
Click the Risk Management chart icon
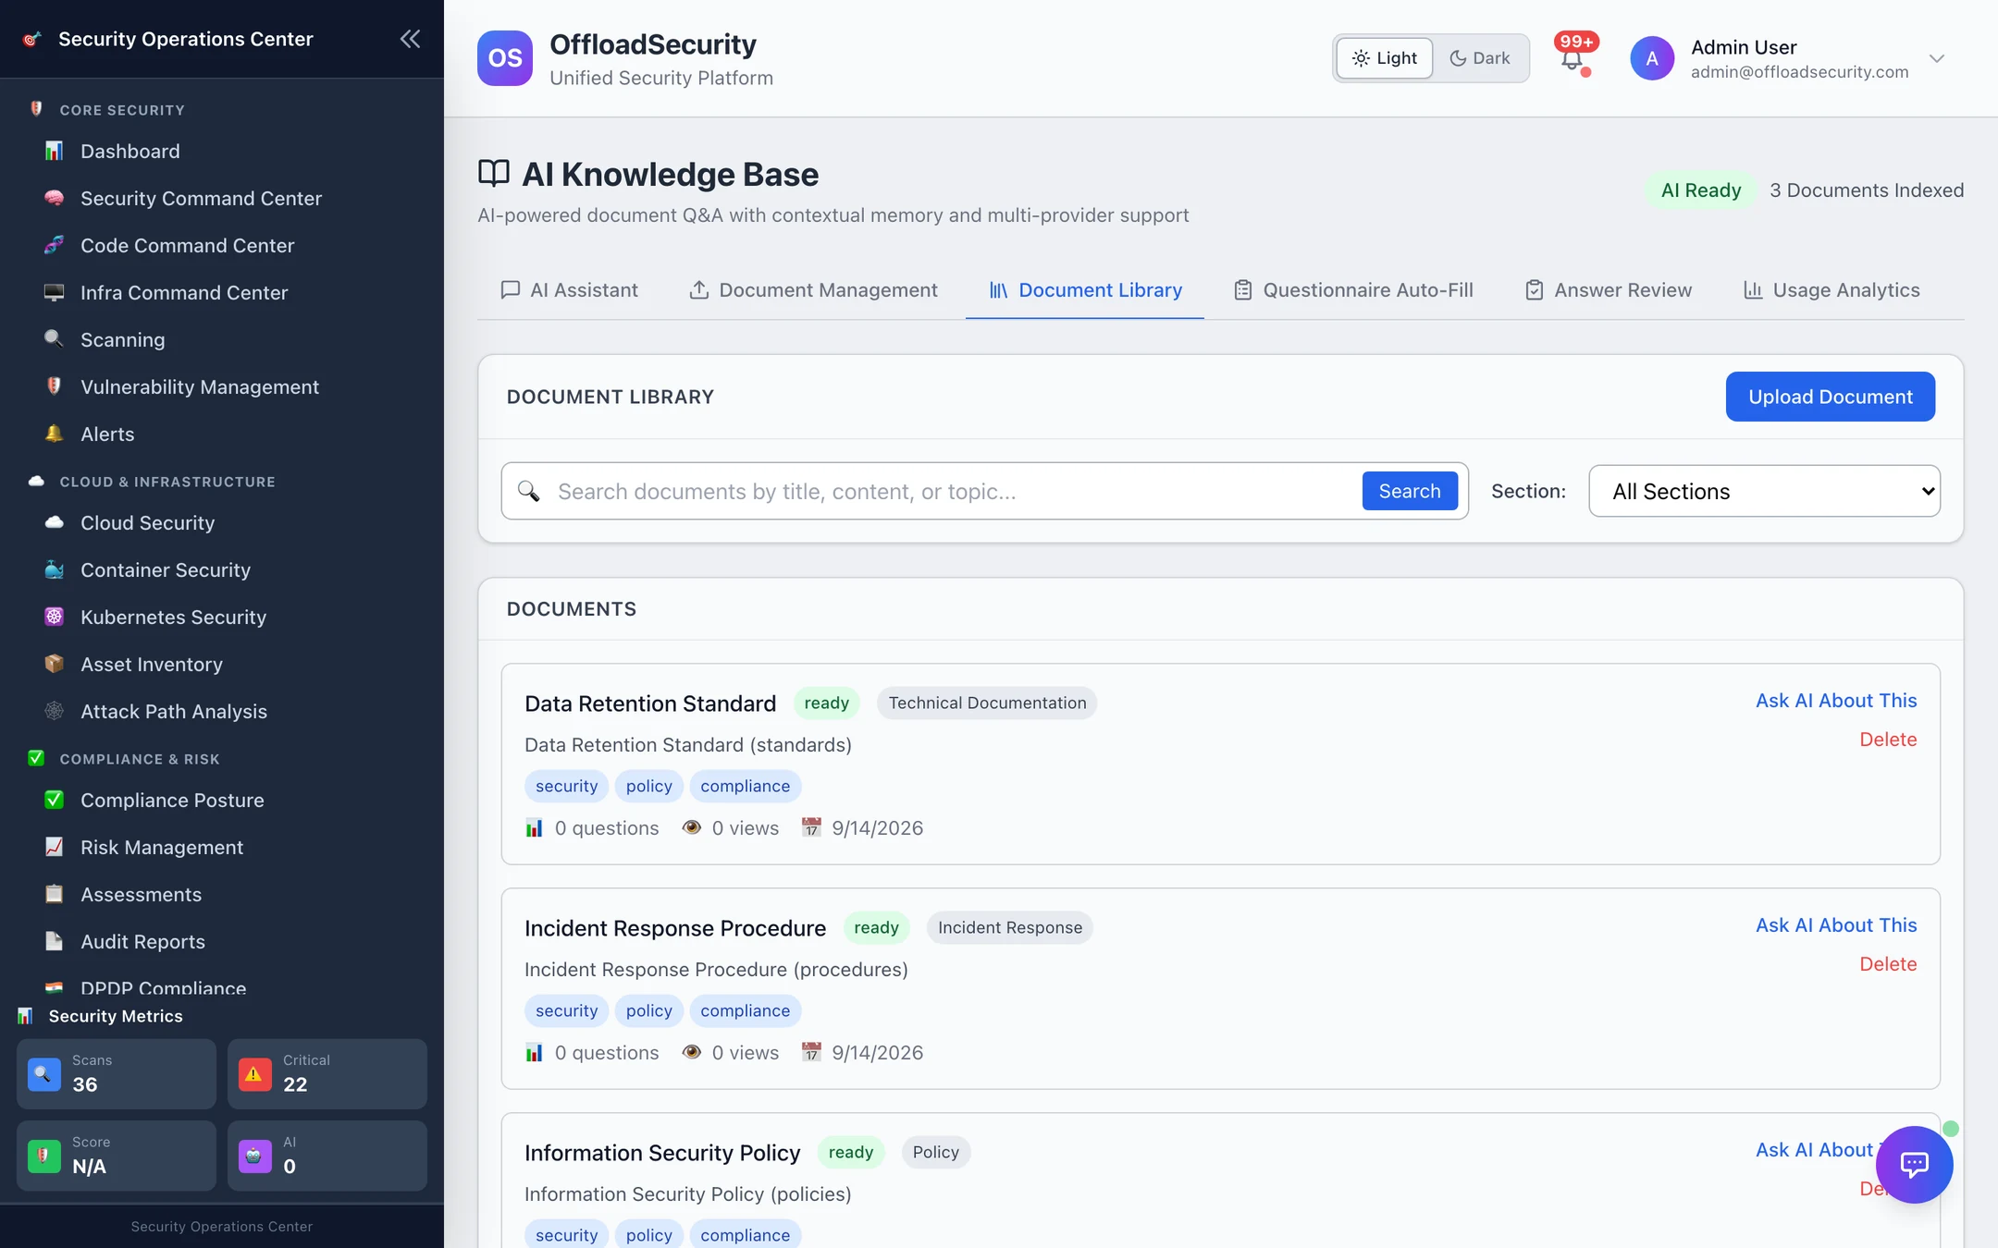55,847
